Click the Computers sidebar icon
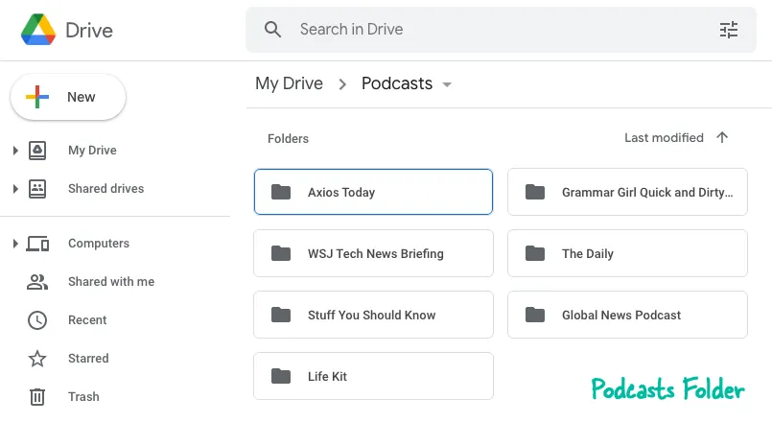 click(x=37, y=244)
